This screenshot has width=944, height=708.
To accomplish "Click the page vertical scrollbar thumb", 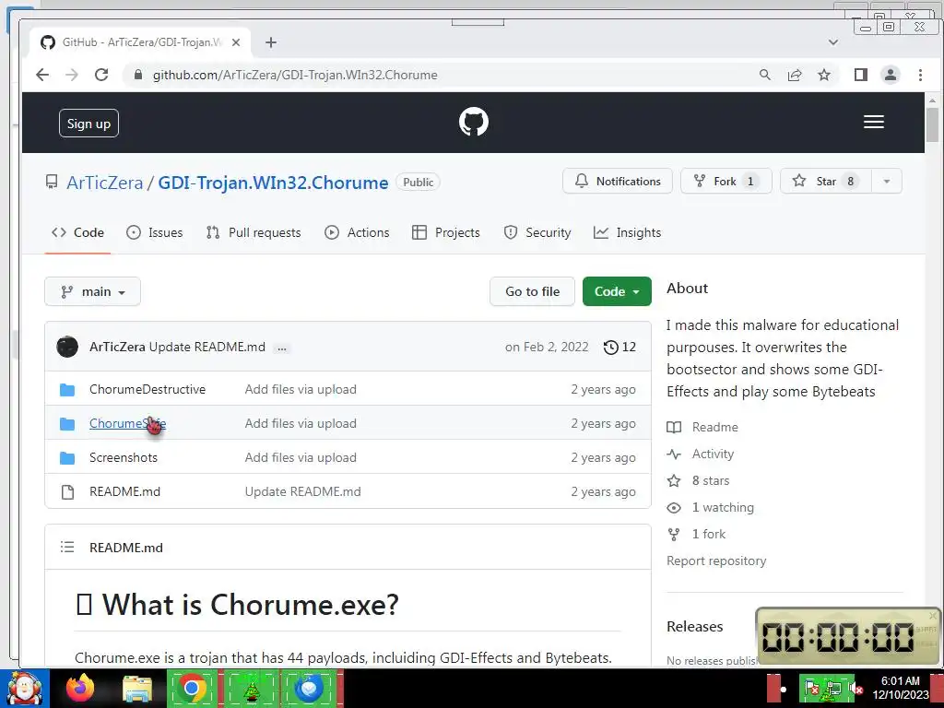I will click(x=933, y=124).
